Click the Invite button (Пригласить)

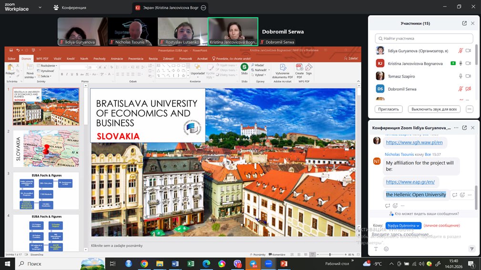[x=389, y=109]
